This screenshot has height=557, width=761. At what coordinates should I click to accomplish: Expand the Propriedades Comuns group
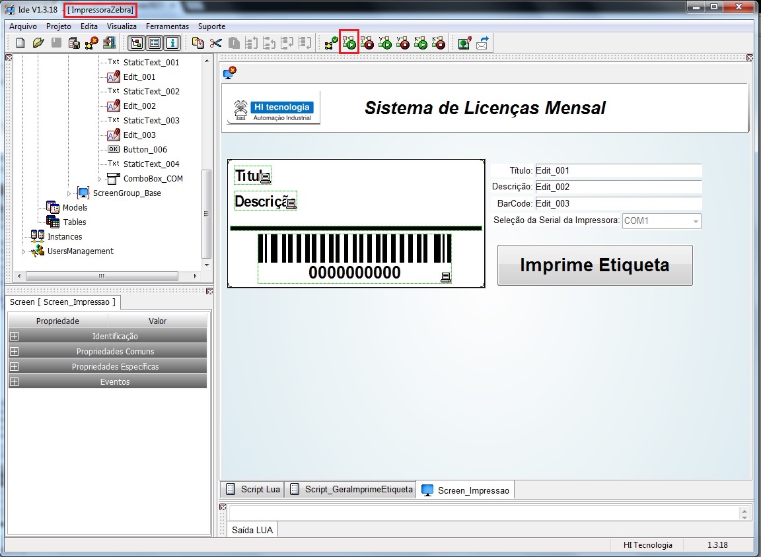(x=15, y=351)
